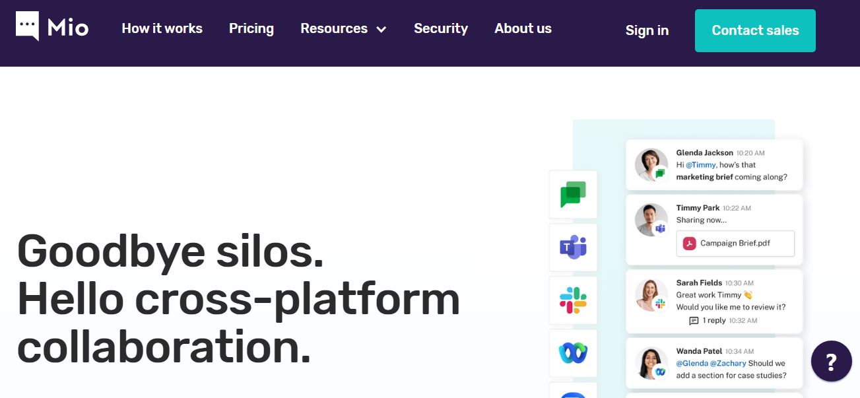This screenshot has width=860, height=398.
Task: Navigate to About us
Action: (523, 28)
